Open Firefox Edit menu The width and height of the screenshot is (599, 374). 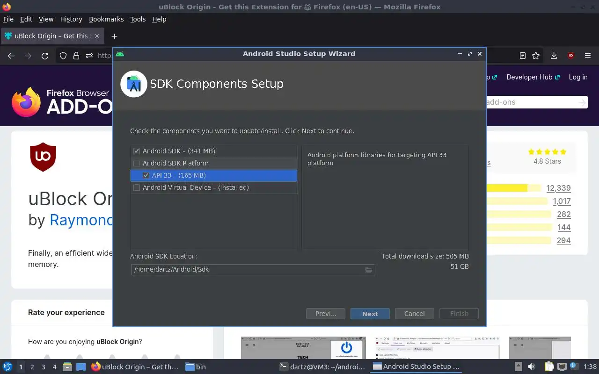pyautogui.click(x=26, y=19)
